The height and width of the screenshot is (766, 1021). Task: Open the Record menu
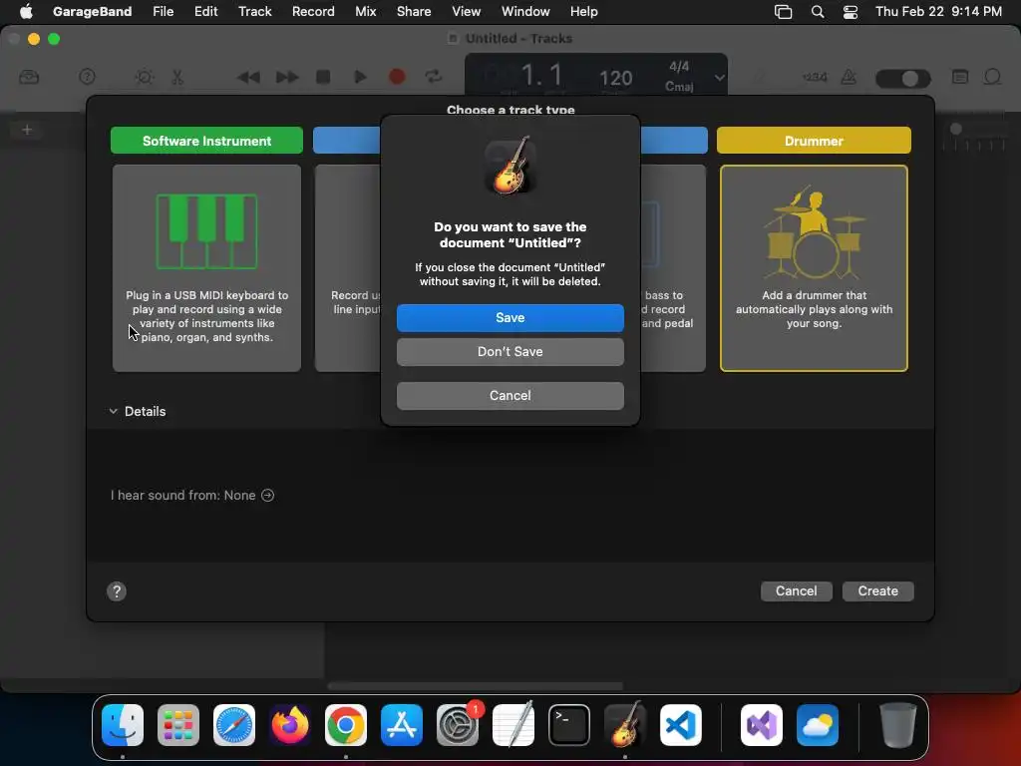[313, 11]
